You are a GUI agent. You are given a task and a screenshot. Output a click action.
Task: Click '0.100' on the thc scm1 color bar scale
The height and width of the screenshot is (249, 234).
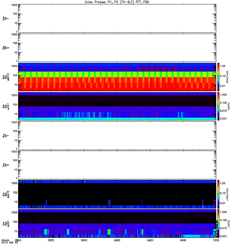point(223,220)
